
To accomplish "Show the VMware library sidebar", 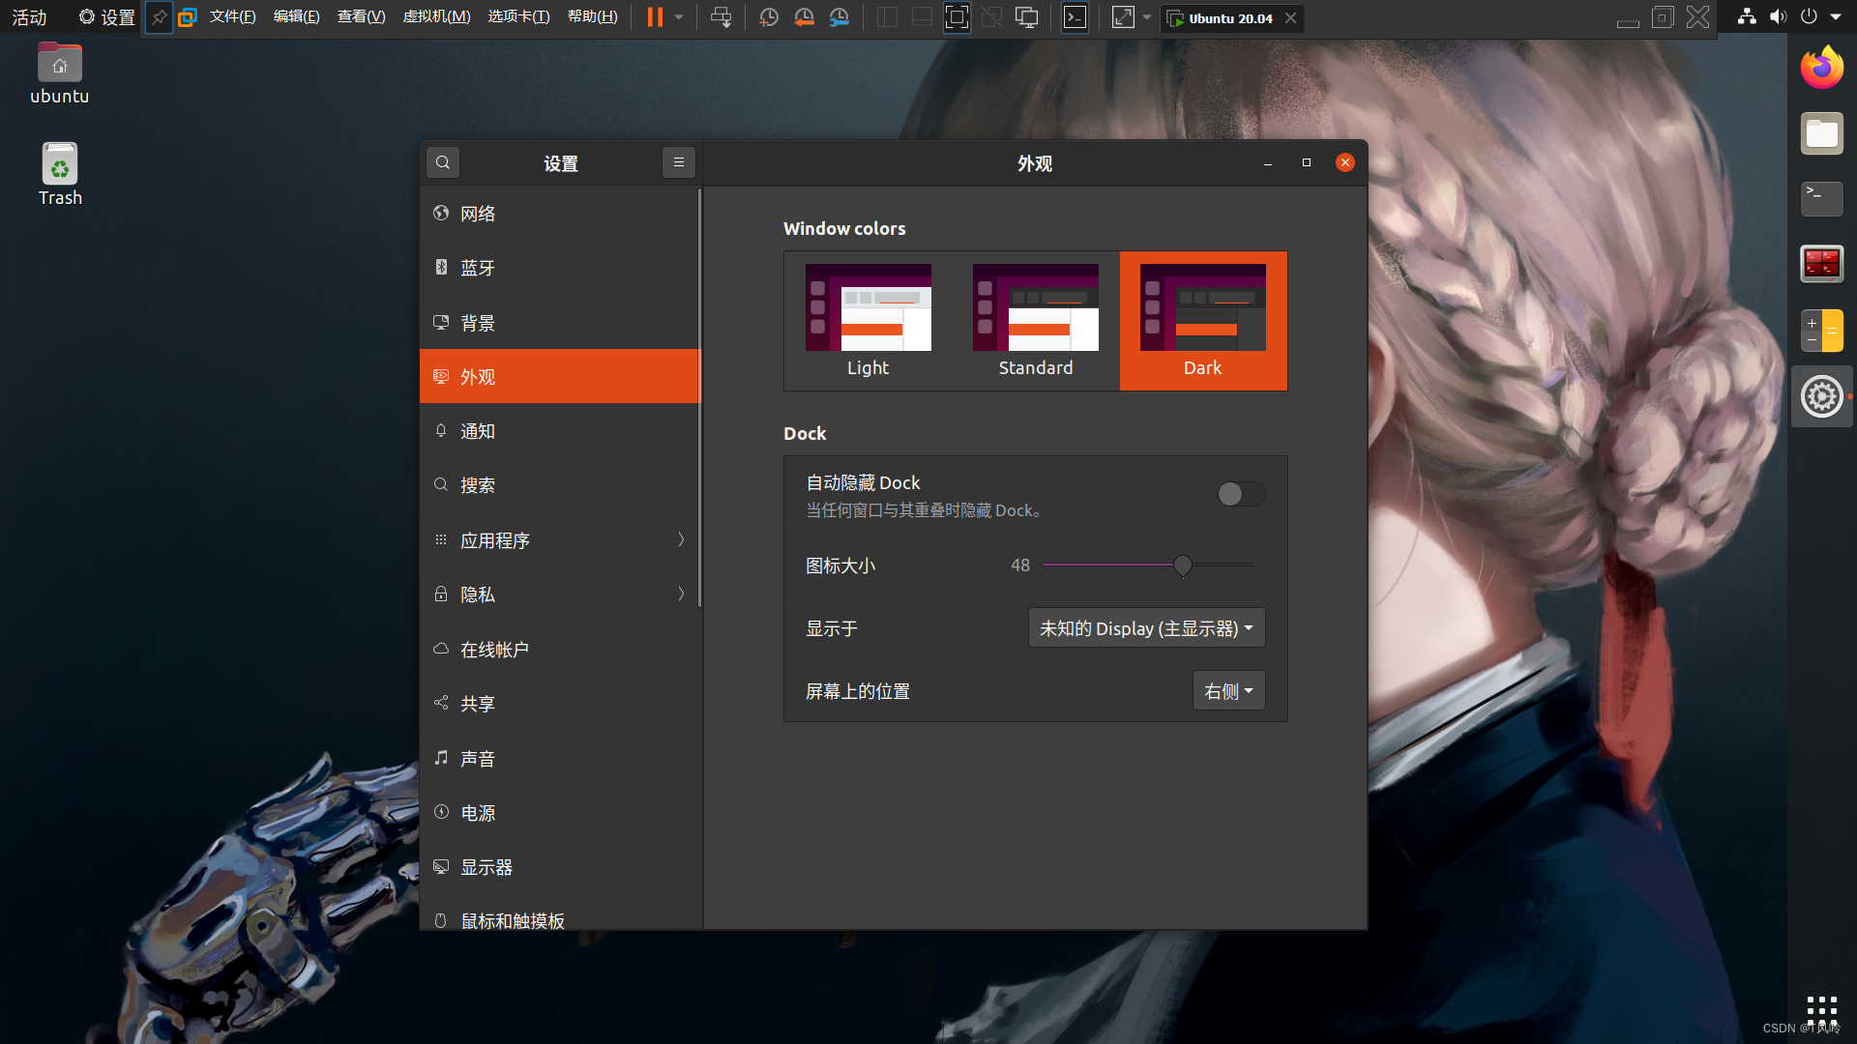I will (885, 16).
